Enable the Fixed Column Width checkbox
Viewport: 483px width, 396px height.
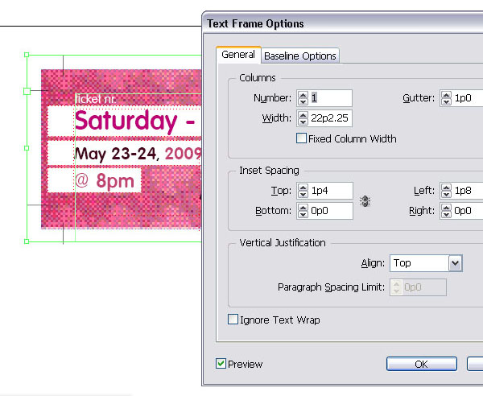pyautogui.click(x=301, y=138)
